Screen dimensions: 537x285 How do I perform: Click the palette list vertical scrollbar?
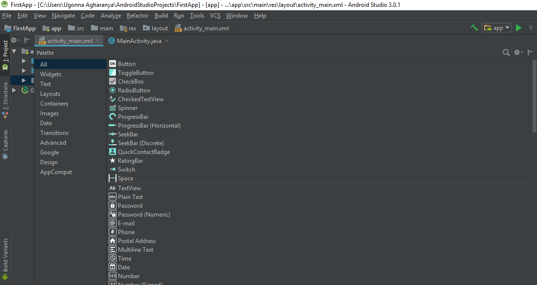point(535,96)
